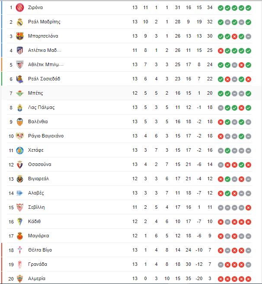This screenshot has width=262, height=284.
Task: Click the Real Madrid club crest
Action: point(20,22)
